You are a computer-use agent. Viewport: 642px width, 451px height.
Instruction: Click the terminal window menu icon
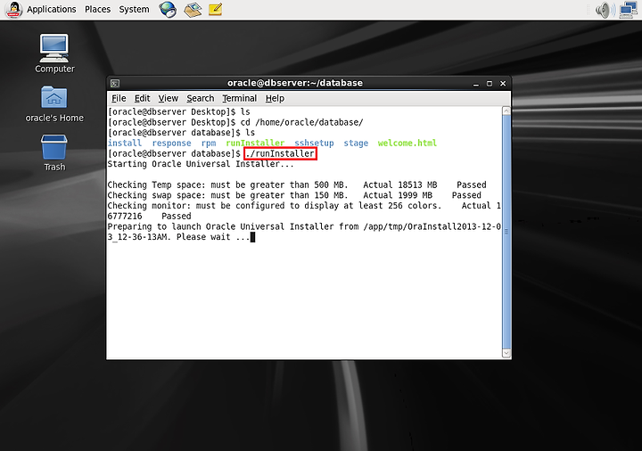(x=115, y=84)
